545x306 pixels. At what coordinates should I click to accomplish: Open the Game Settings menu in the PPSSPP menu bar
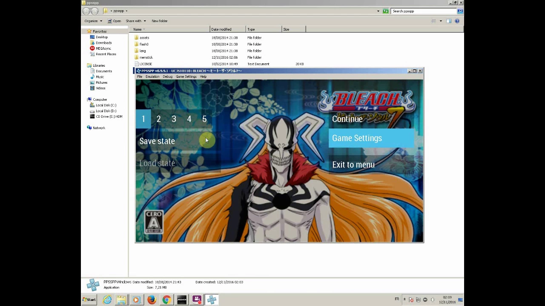(x=186, y=76)
